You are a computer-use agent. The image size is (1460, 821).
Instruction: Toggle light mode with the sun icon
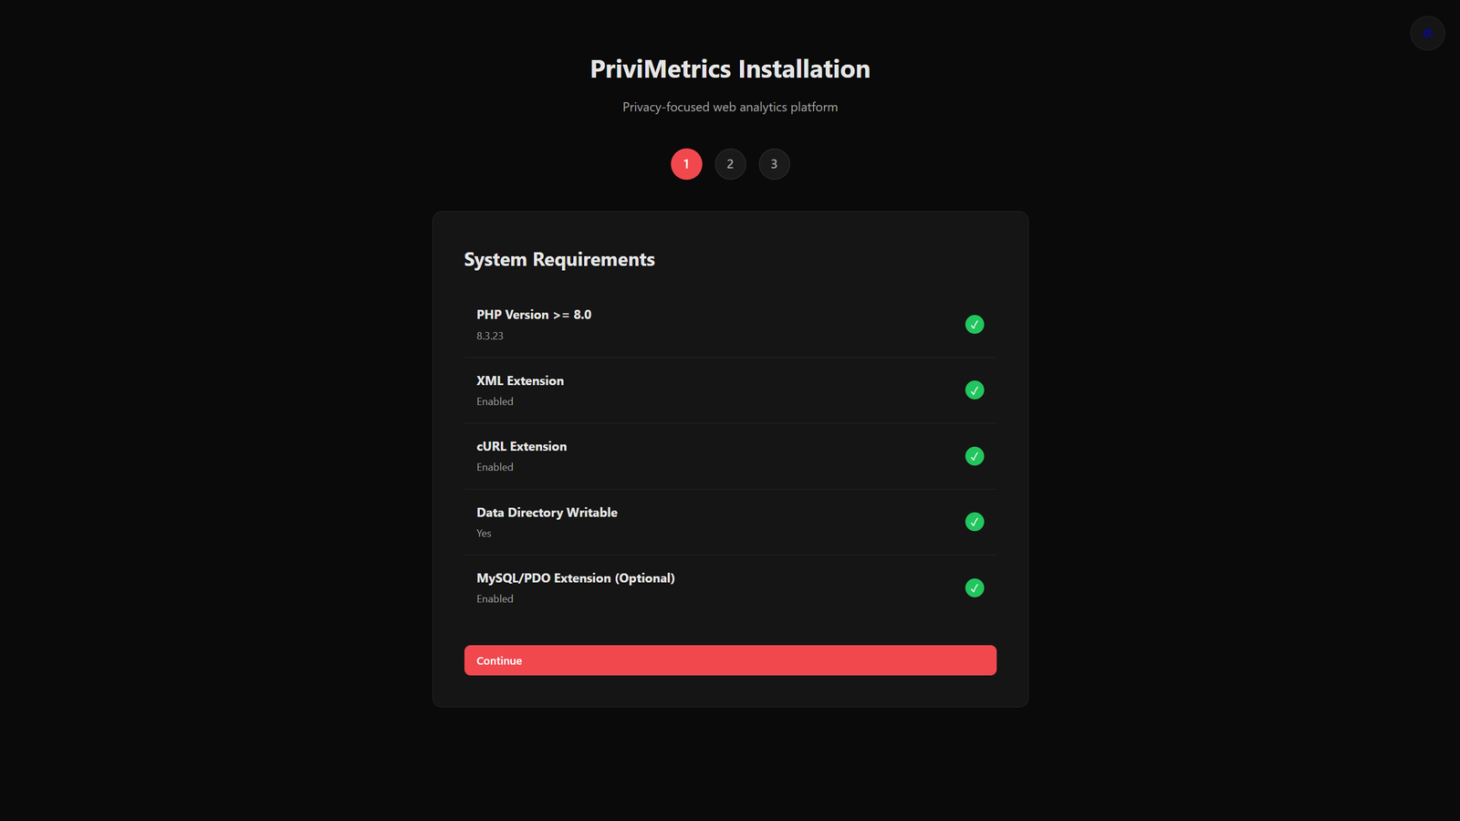[x=1427, y=33]
